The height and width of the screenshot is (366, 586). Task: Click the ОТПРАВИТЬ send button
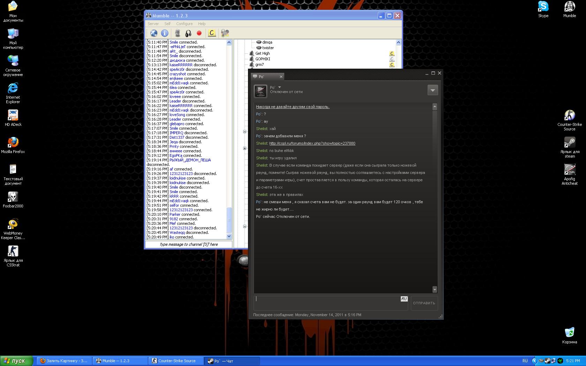point(424,303)
